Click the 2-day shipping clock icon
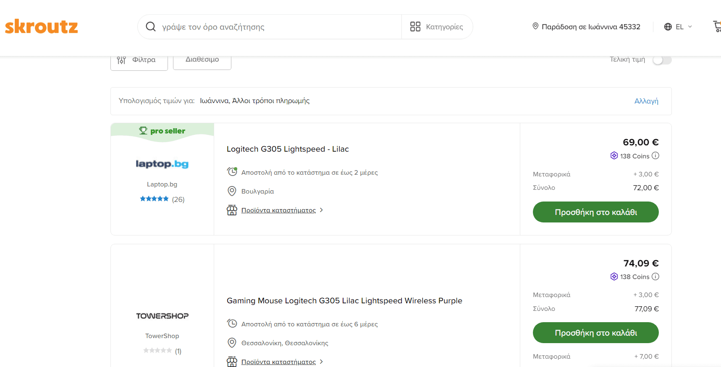Image resolution: width=721 pixels, height=367 pixels. coord(232,172)
